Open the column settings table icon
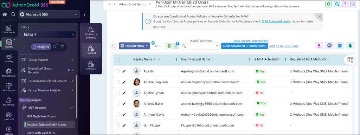The width and height of the screenshot is (360, 135). pyautogui.click(x=351, y=60)
